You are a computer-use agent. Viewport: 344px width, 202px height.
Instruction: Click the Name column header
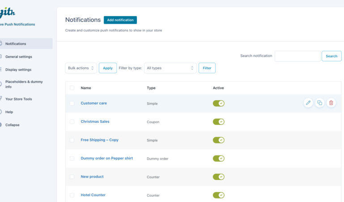click(86, 88)
